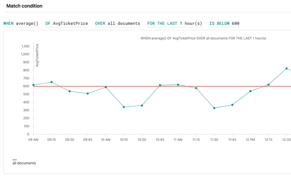Select the 11:15 data point on chart
This screenshot has height=178, width=291.
[x=196, y=88]
